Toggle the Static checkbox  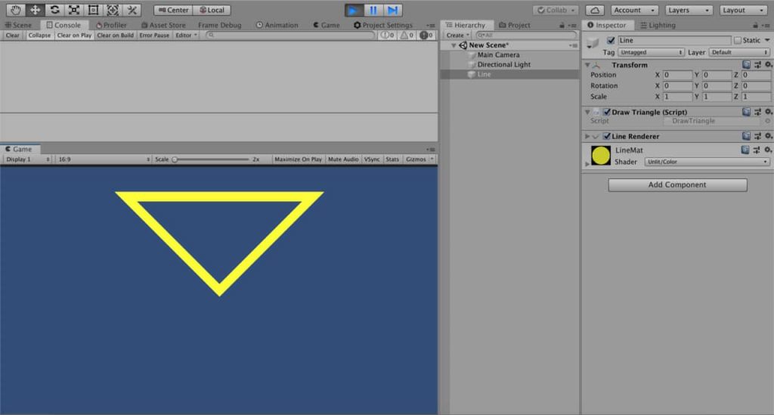point(738,40)
